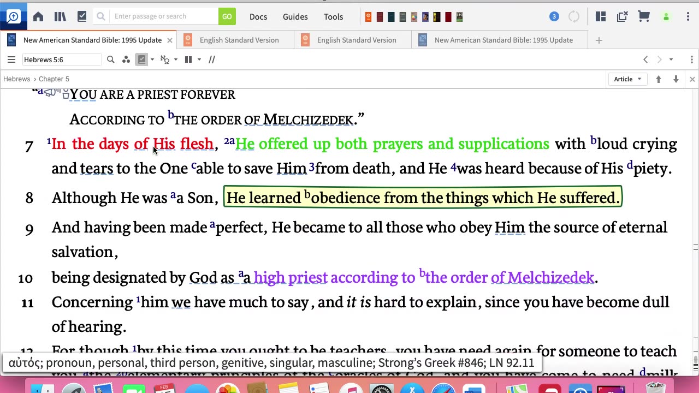Image resolution: width=699 pixels, height=393 pixels.
Task: Open the shopping cart
Action: [x=644, y=16]
